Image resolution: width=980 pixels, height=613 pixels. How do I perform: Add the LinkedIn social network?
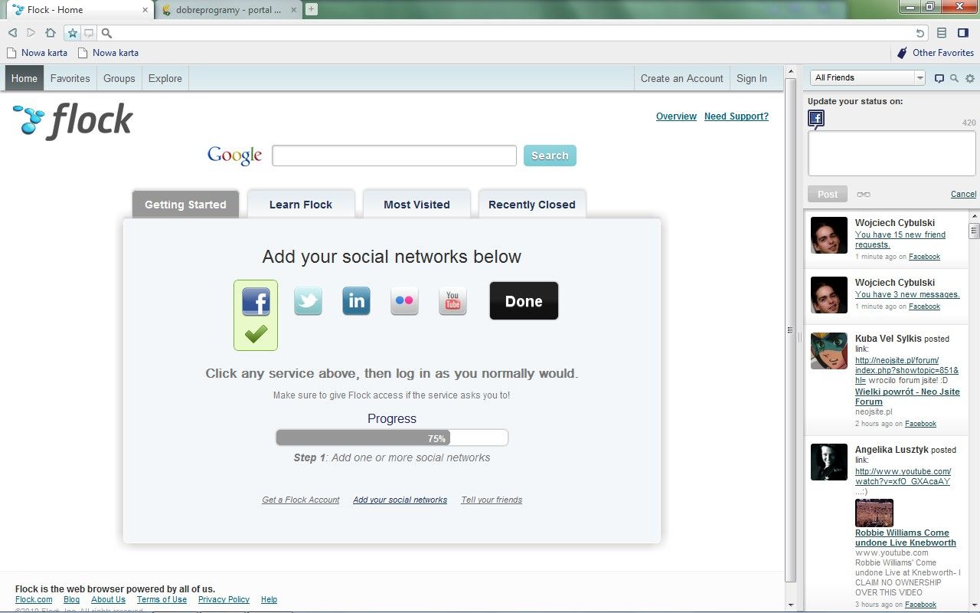click(x=356, y=301)
